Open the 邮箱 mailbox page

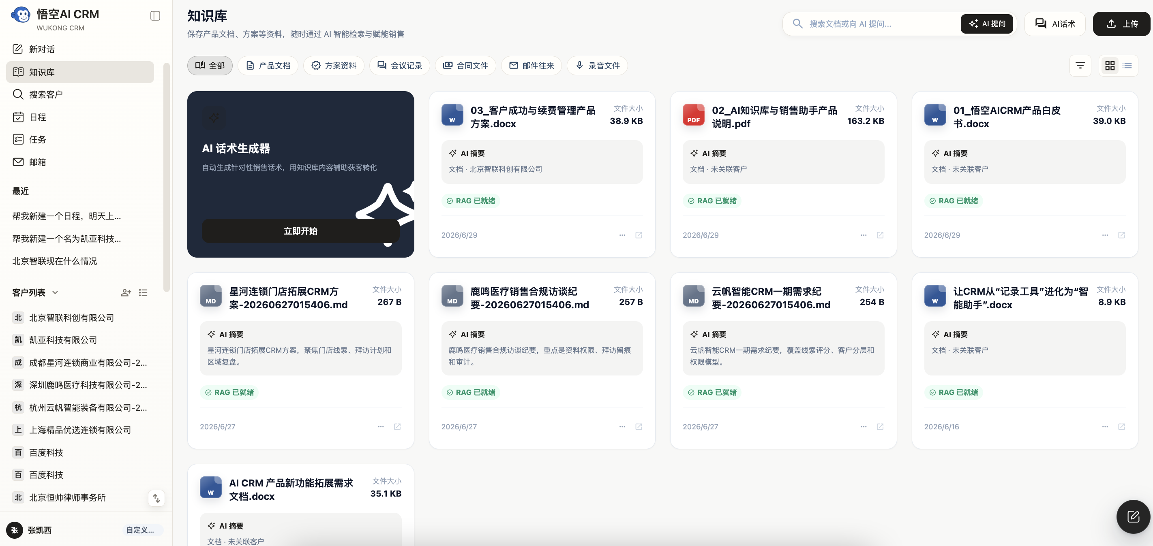coord(80,162)
